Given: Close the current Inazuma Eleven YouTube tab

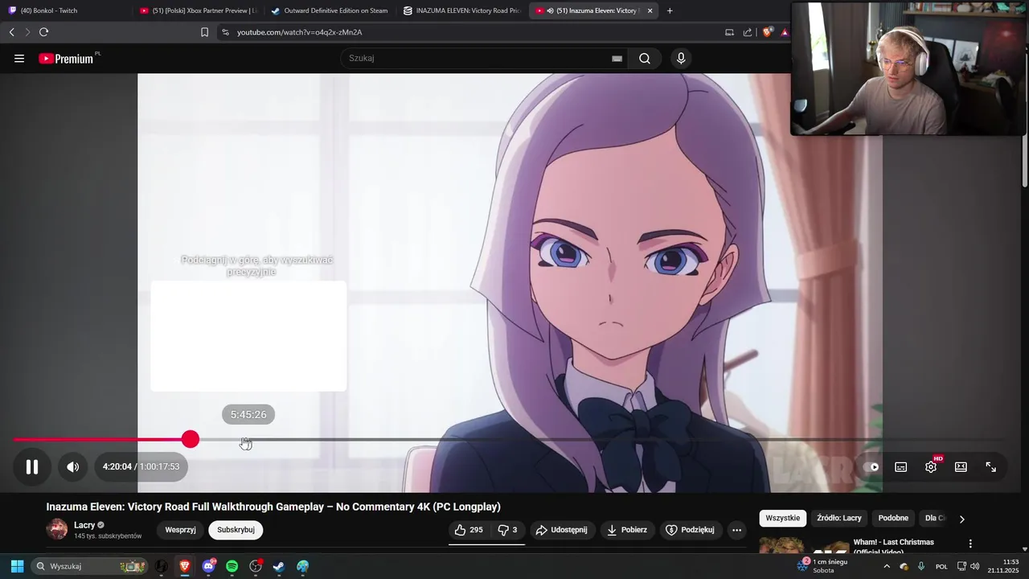Looking at the screenshot, I should 650,10.
